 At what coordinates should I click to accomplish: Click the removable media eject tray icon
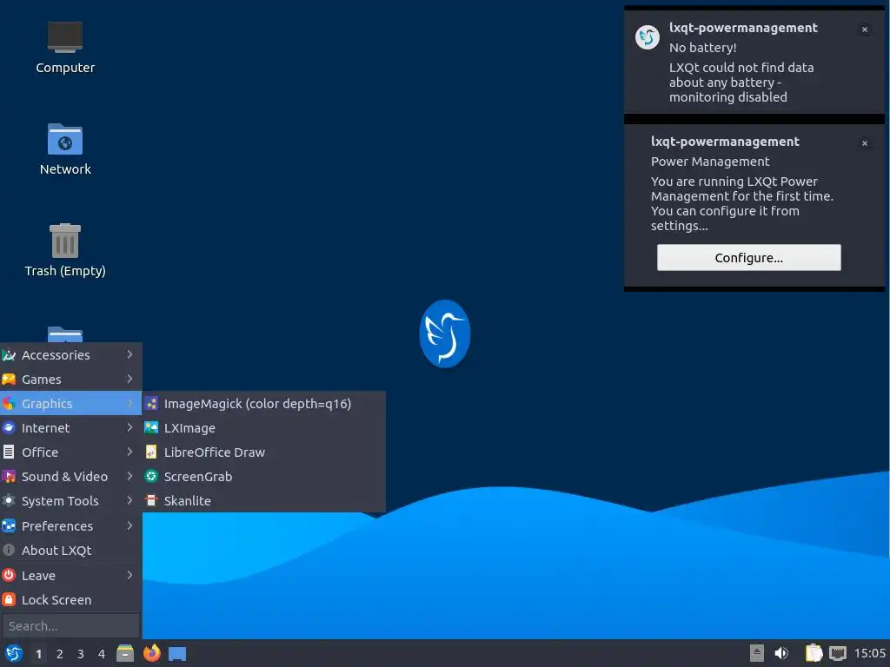tap(757, 653)
